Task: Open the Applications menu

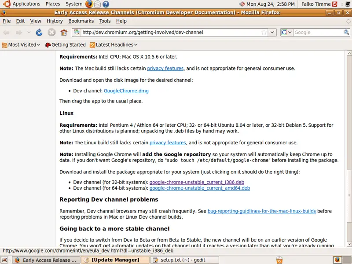Action: pos(26,4)
